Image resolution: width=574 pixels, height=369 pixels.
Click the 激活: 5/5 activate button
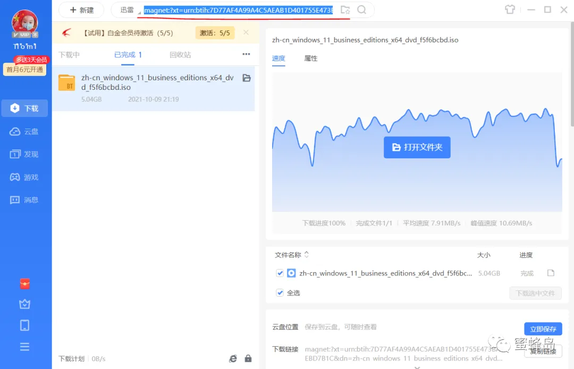(215, 33)
